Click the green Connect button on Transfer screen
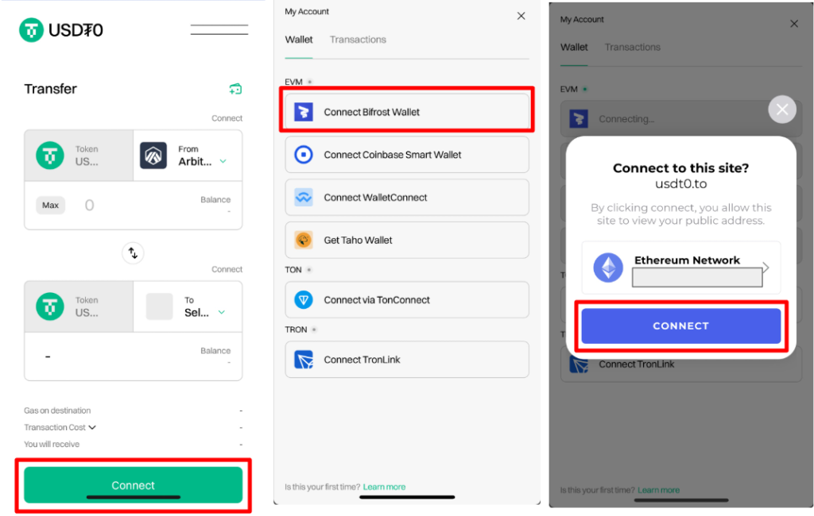 (x=133, y=485)
